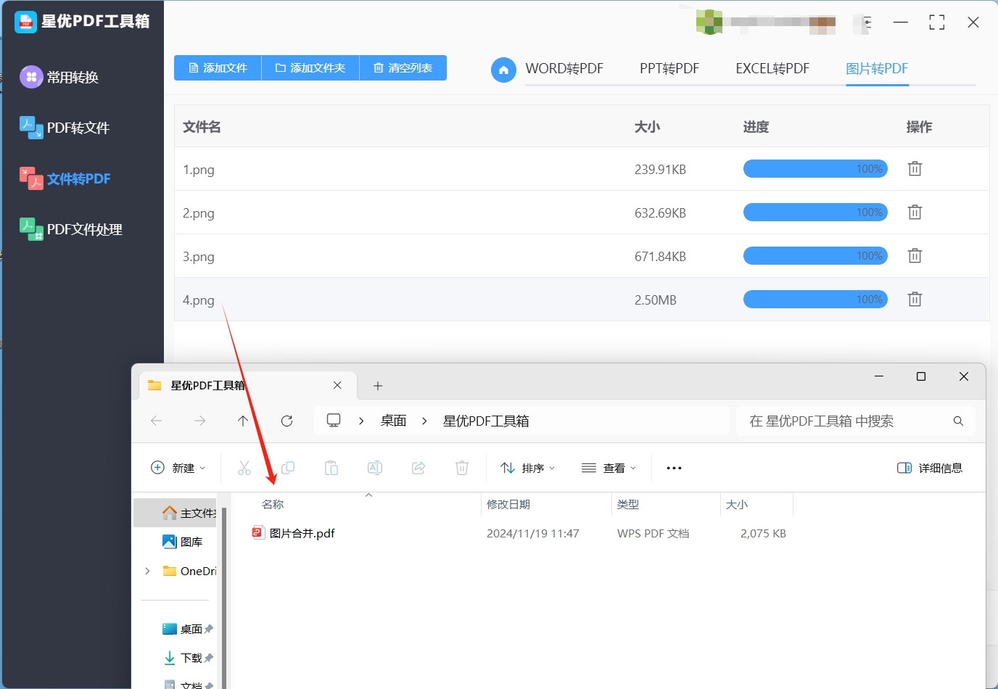Click the home icon beside WORD转PDF

click(x=503, y=70)
